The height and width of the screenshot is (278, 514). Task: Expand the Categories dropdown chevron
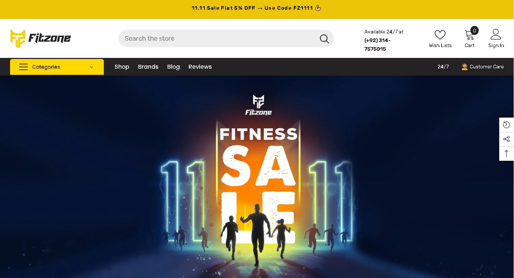tap(92, 67)
